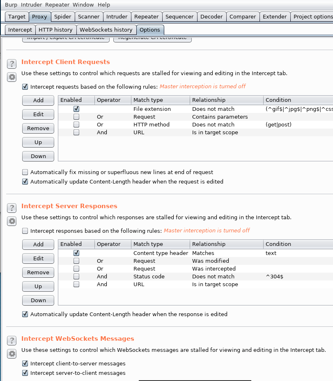Open the Intruder menu
Viewport: 333px width, 381px height.
[31, 5]
